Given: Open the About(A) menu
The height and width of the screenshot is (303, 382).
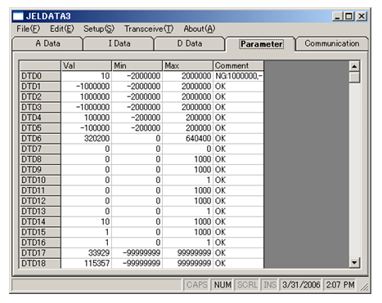Looking at the screenshot, I should tap(200, 29).
